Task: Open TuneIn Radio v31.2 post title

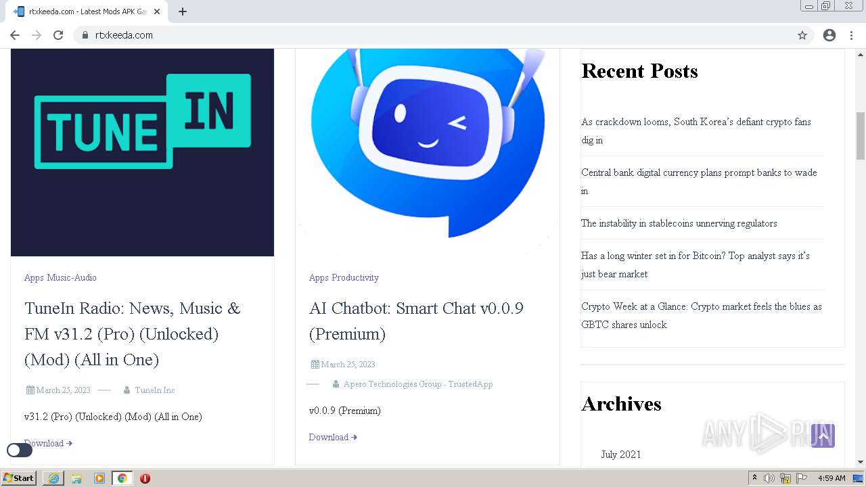Action: pos(133,334)
